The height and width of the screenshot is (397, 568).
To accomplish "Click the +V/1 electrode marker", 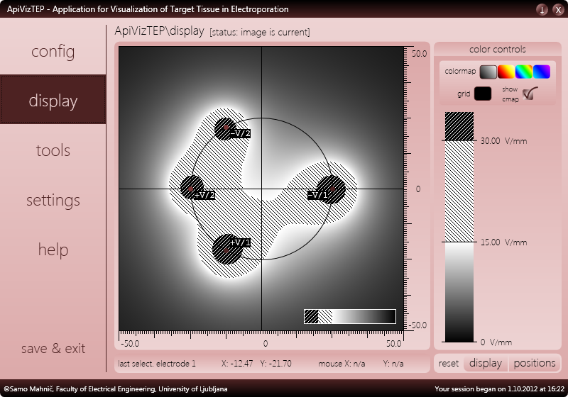I will (x=226, y=250).
